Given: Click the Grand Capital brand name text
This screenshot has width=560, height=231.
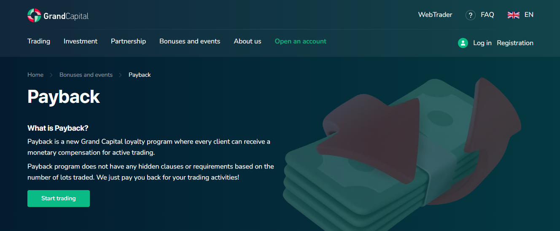Looking at the screenshot, I should coord(66,16).
